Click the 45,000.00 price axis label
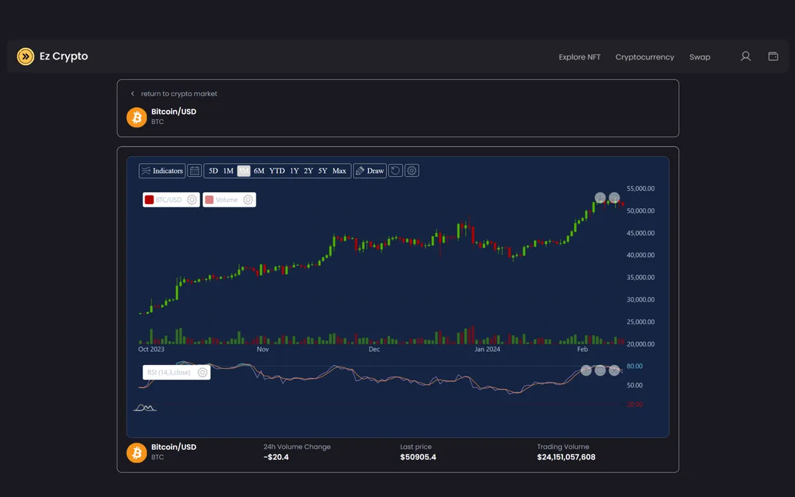Viewport: 795px width, 497px height. (x=640, y=233)
